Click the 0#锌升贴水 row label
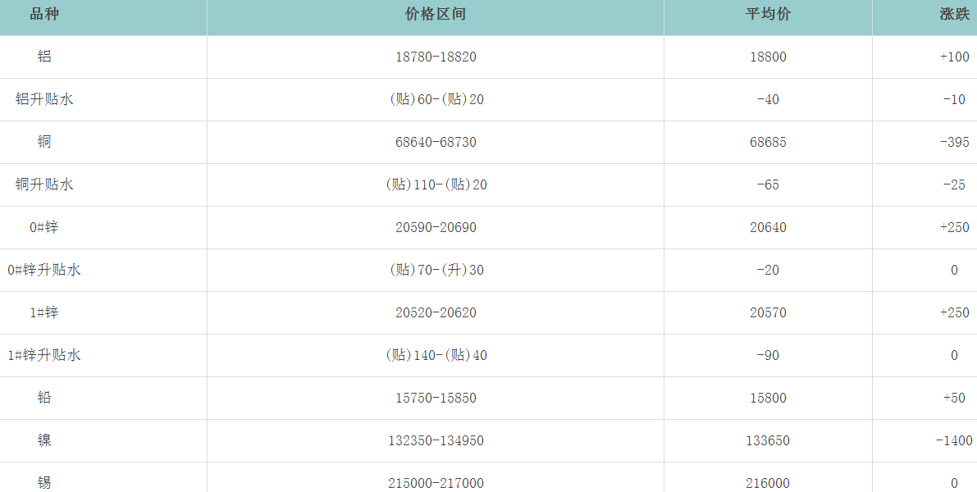Image resolution: width=977 pixels, height=492 pixels. (44, 270)
